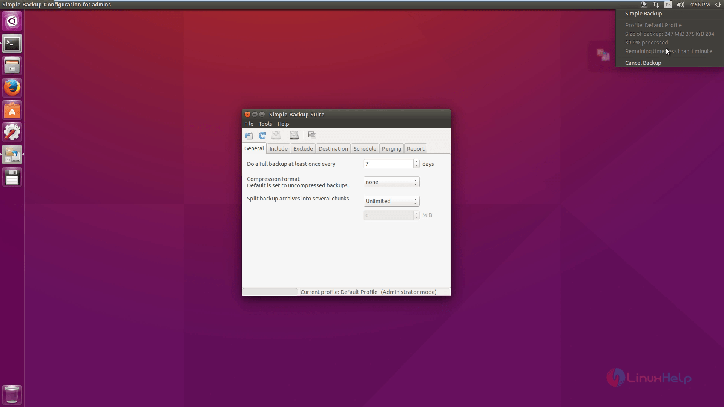Open Terminal from the launcher
The image size is (724, 407).
12,44
